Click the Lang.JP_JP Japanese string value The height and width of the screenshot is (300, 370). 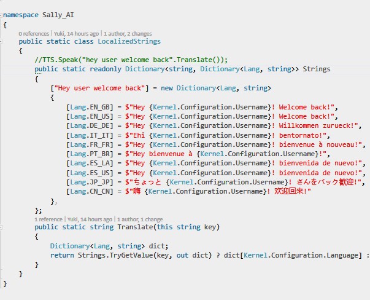pyautogui.click(x=245, y=181)
